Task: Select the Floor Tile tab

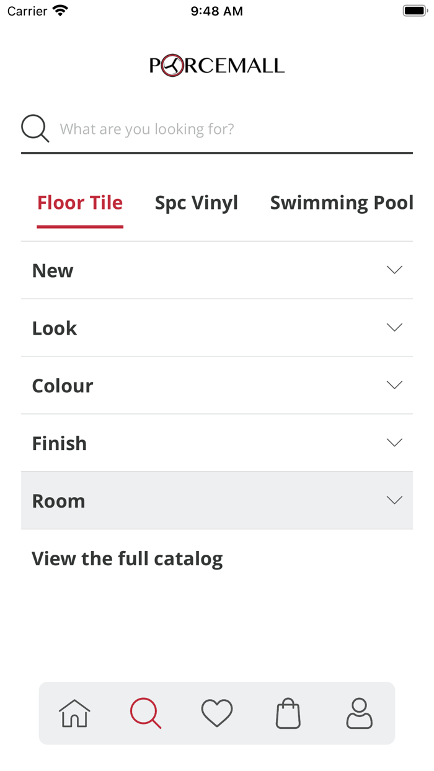Action: (x=80, y=203)
